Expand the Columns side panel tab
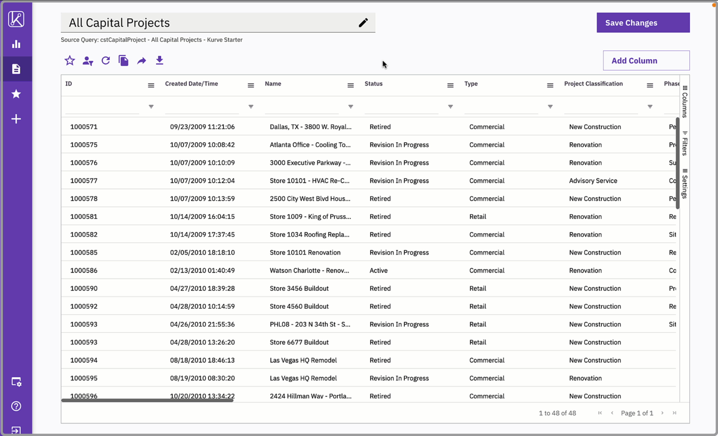The height and width of the screenshot is (436, 718). [x=685, y=101]
